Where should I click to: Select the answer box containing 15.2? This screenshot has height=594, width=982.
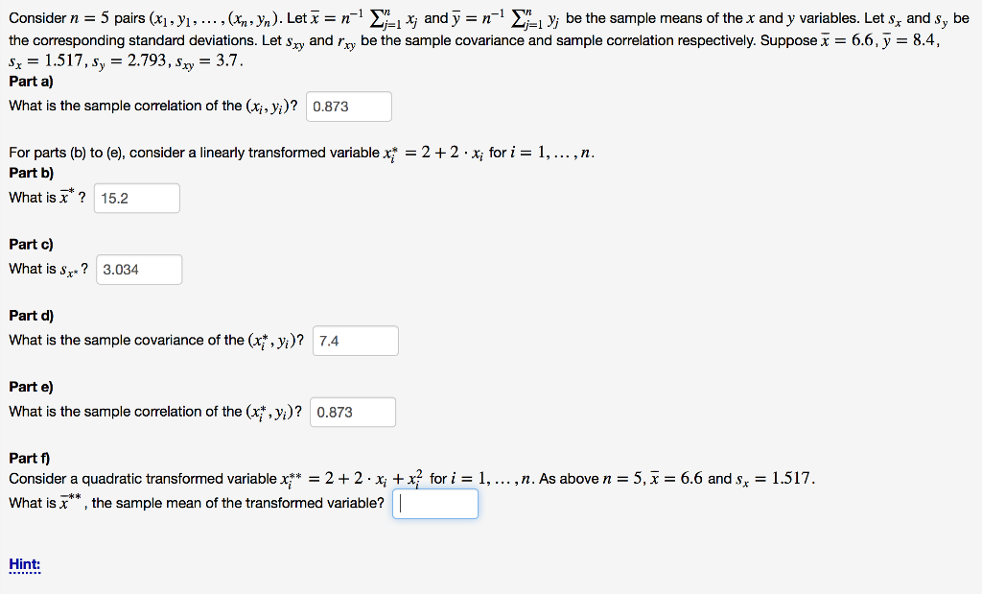point(136,198)
